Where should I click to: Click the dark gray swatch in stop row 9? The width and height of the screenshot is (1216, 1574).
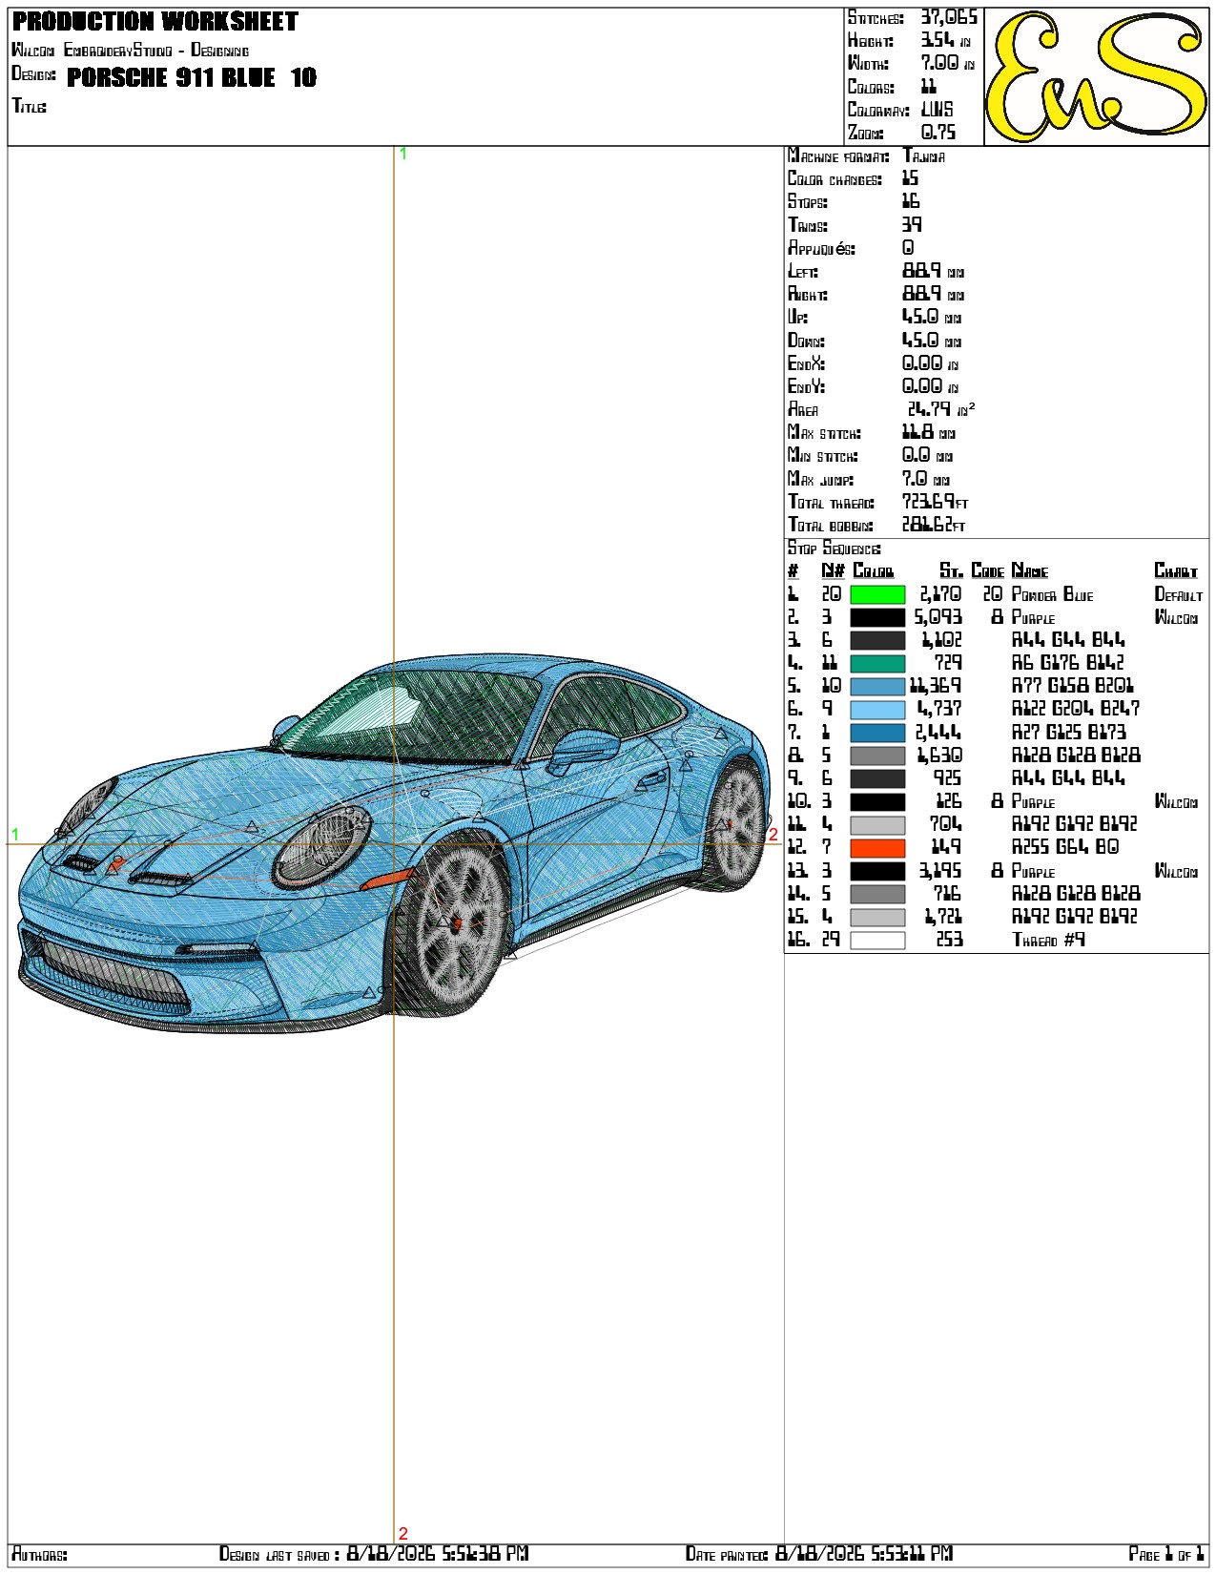point(877,778)
